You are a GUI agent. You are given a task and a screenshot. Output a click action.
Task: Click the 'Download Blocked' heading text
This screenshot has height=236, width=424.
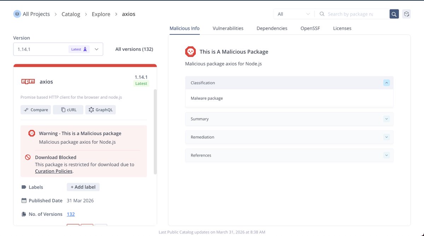(x=55, y=157)
